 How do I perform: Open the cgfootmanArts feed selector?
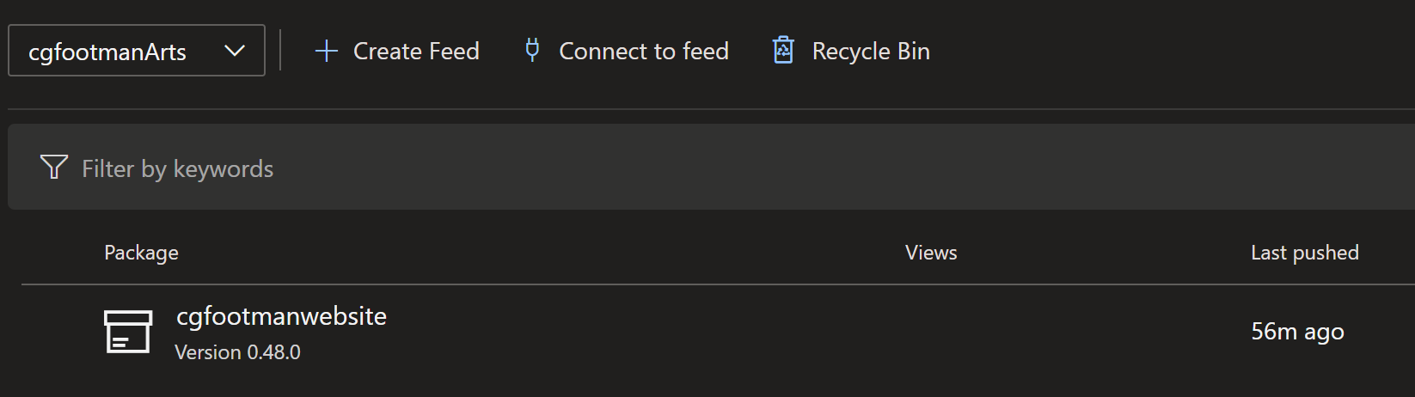point(137,51)
